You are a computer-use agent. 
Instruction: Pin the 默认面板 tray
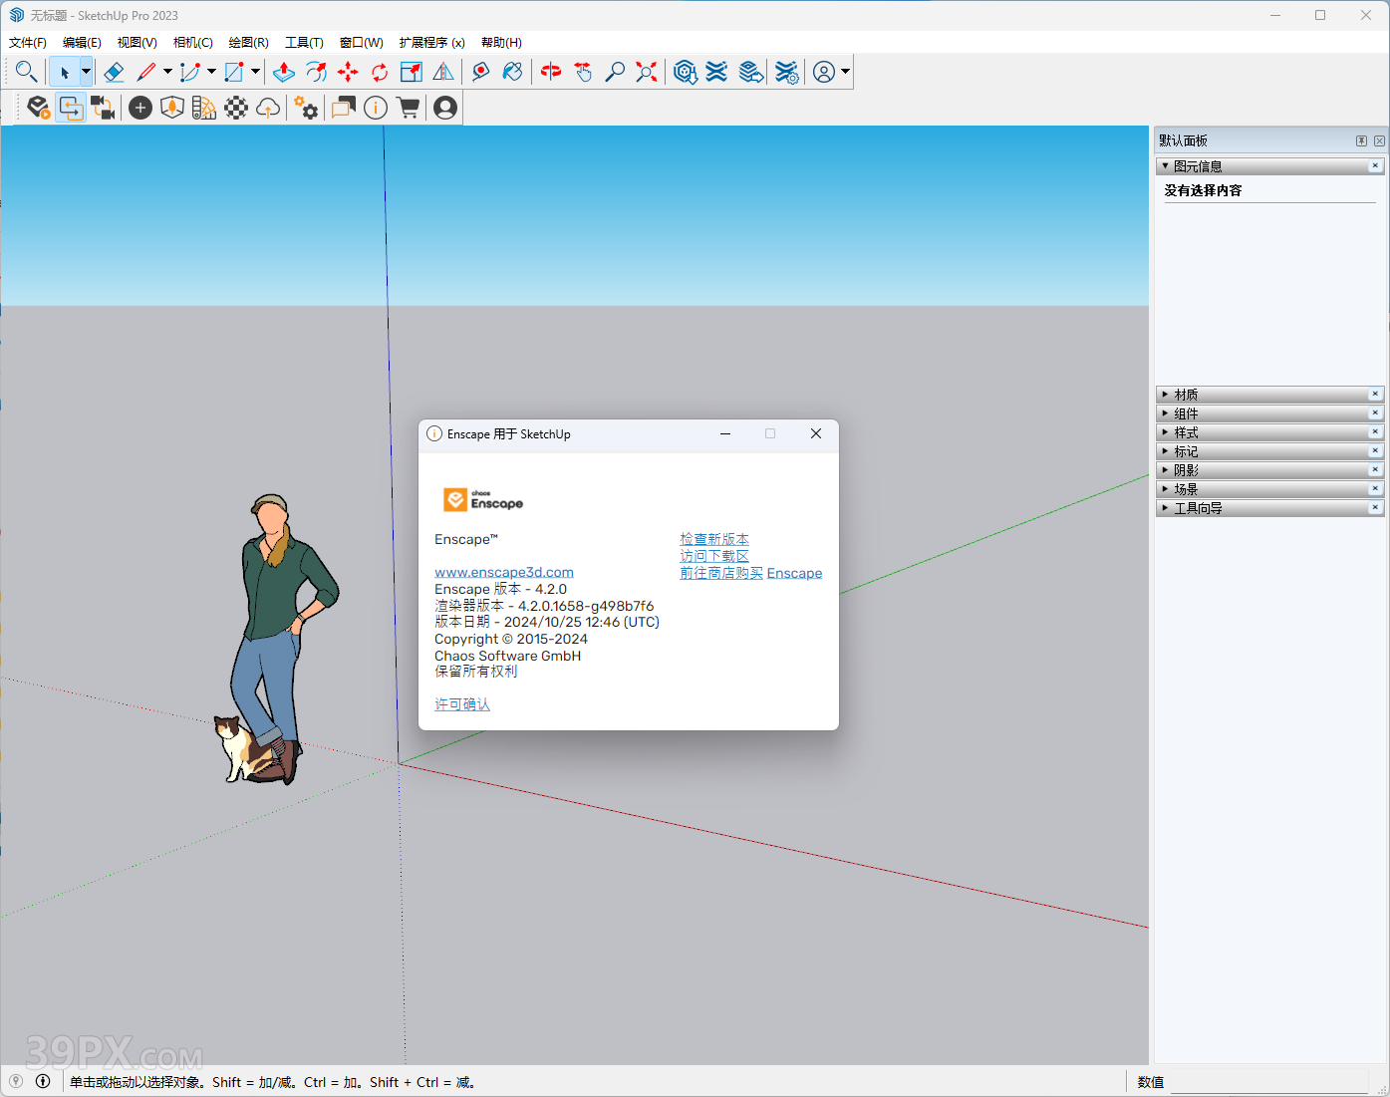tap(1361, 141)
